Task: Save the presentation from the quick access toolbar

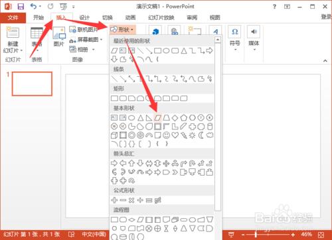Action: click(x=21, y=7)
